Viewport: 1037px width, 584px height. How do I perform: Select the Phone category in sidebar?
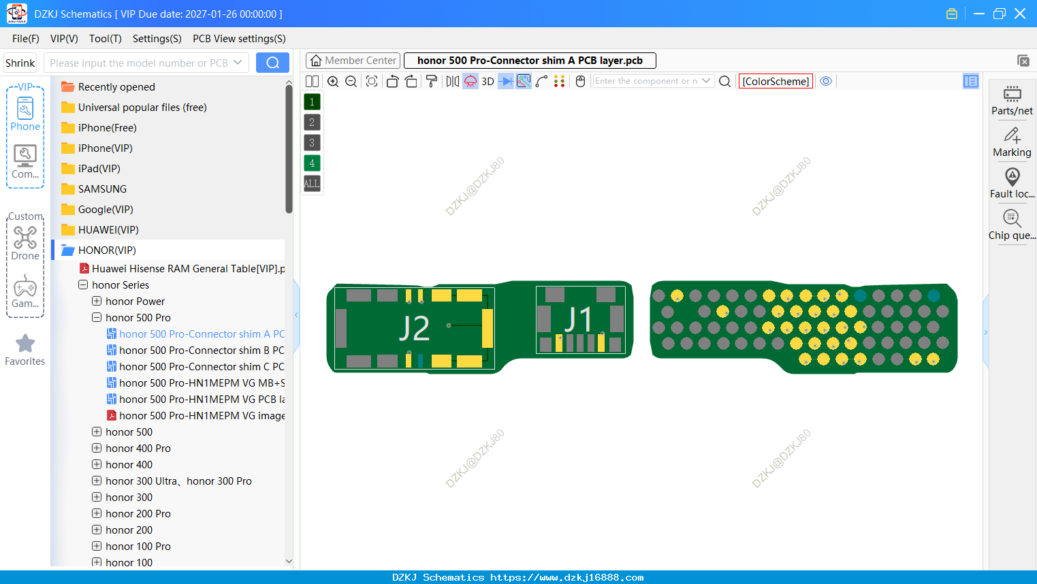pyautogui.click(x=25, y=114)
